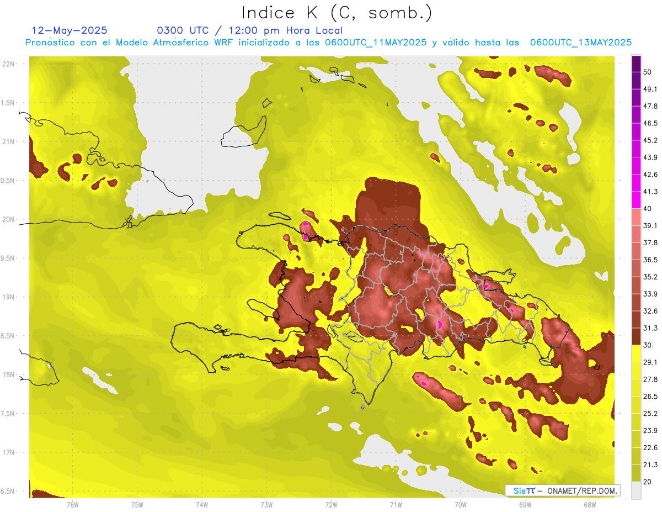Select the "21N" latitude axis label

tap(8, 141)
